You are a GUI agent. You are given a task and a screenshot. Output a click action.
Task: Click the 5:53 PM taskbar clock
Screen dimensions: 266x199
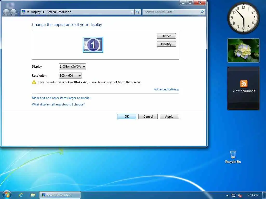click(253, 195)
